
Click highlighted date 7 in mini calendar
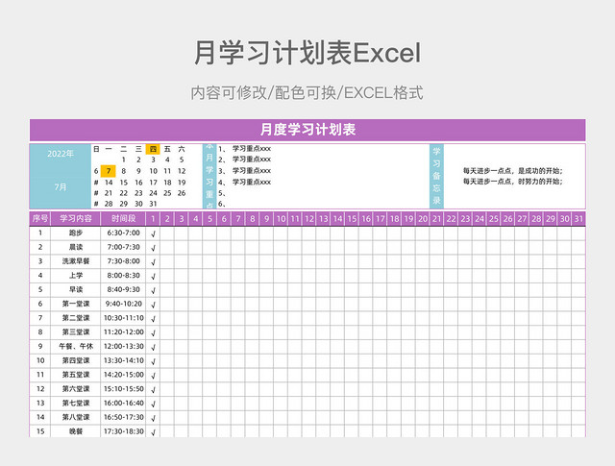109,171
